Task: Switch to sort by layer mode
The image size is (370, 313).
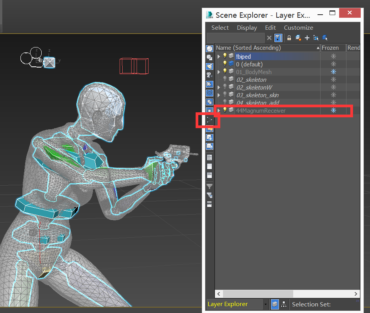Action: [275, 304]
